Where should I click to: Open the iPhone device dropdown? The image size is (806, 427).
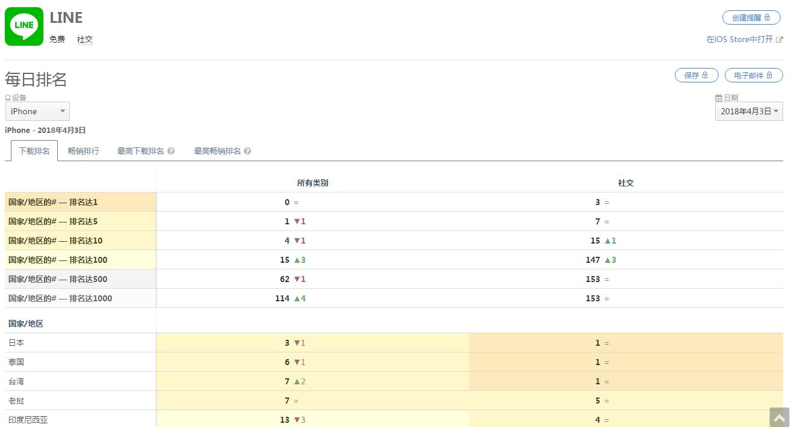point(37,111)
